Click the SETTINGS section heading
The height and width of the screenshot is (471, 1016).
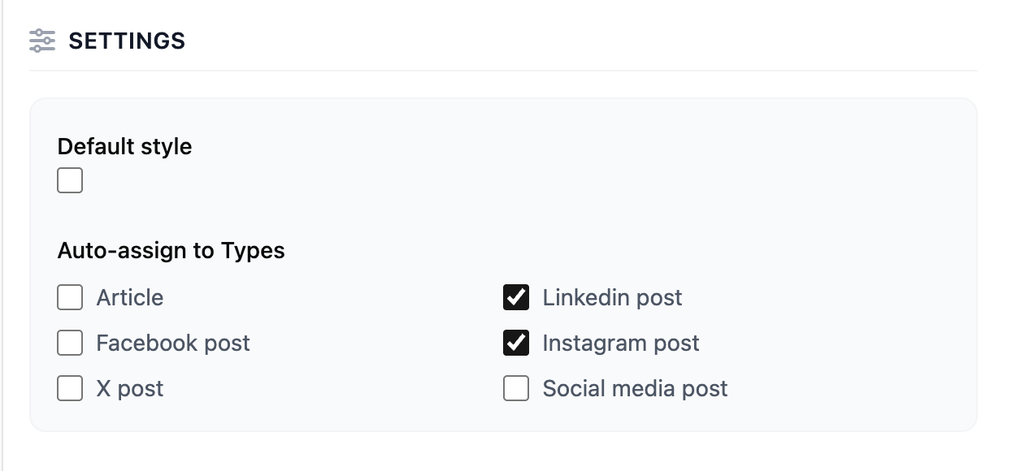coord(127,41)
